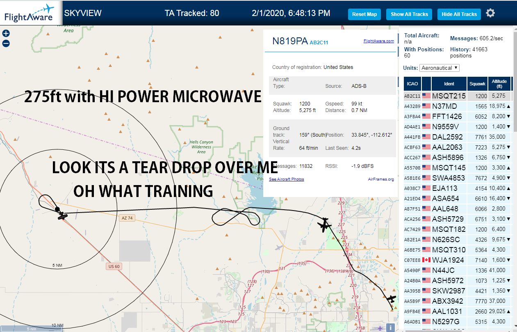
Task: Open the FlightAware.com link for N819PA
Action: click(378, 41)
